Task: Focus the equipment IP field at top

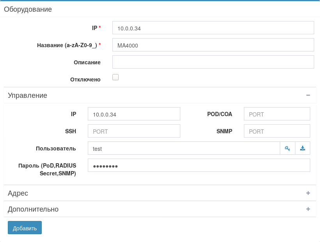Action: point(213,28)
